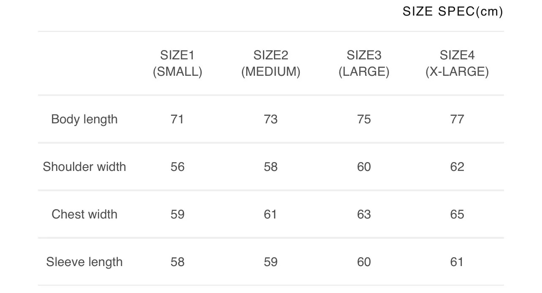542x293 pixels.
Task: Click Chest width value 65 for X-LARGE
Action: (457, 214)
